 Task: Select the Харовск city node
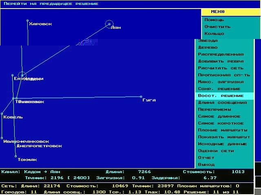tap(27, 21)
